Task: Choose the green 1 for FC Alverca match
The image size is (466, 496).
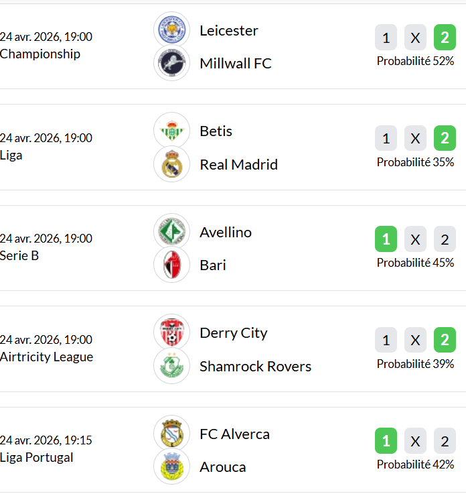Action: point(386,441)
